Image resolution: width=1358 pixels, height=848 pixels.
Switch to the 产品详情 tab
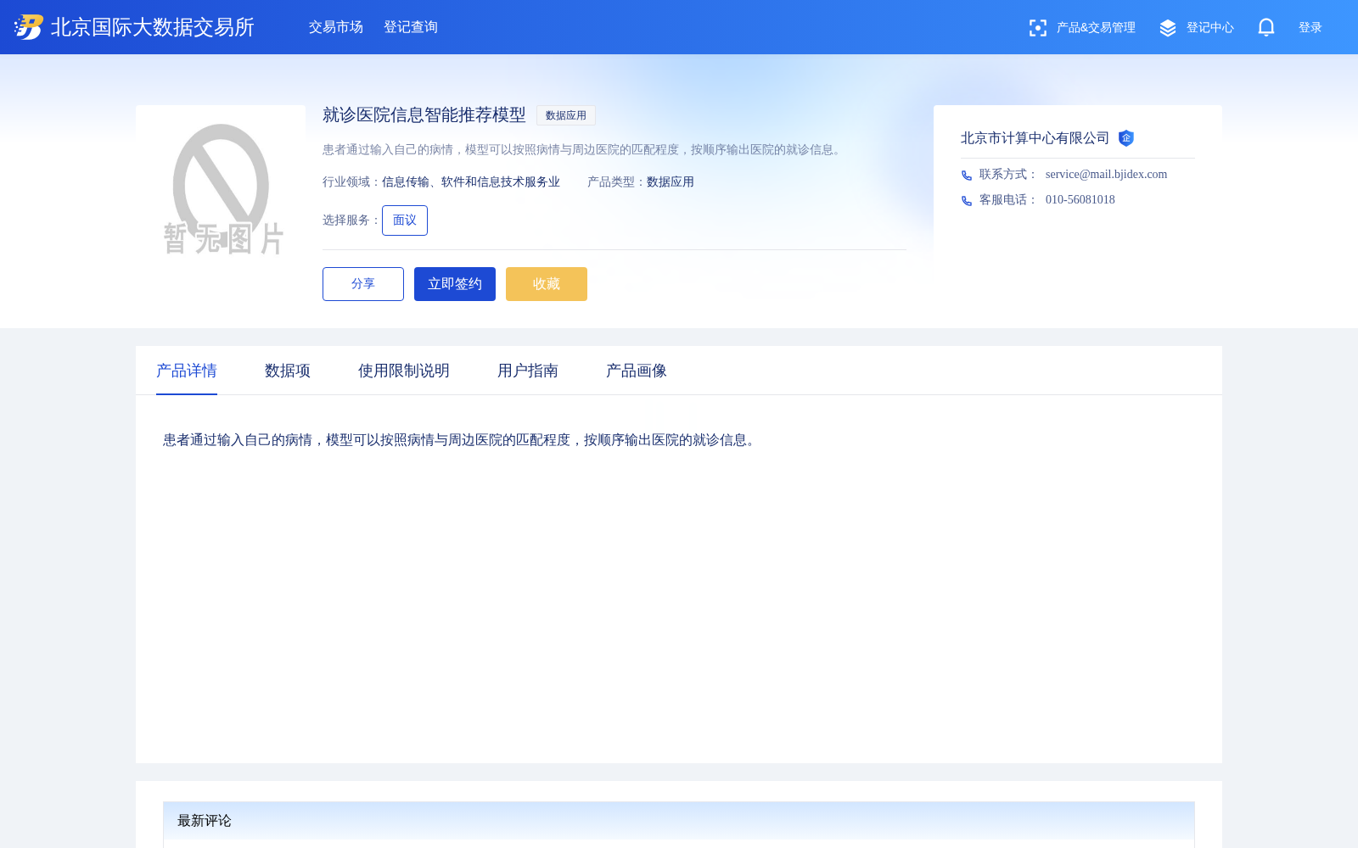point(187,371)
